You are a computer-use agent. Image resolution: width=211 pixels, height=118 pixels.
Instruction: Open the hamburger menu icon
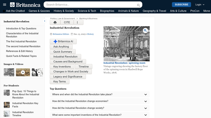tap(4, 5)
